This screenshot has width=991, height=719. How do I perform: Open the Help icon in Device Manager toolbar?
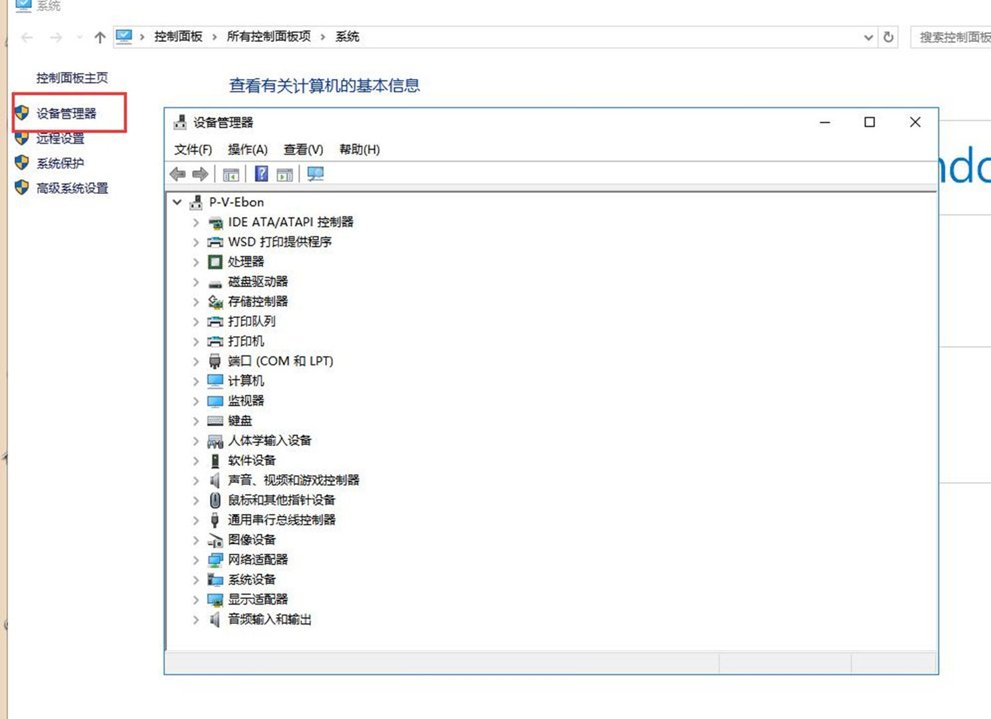tap(260, 174)
